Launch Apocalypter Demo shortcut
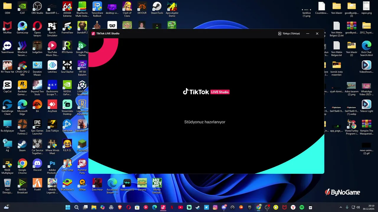378x212 pixels. click(x=172, y=9)
